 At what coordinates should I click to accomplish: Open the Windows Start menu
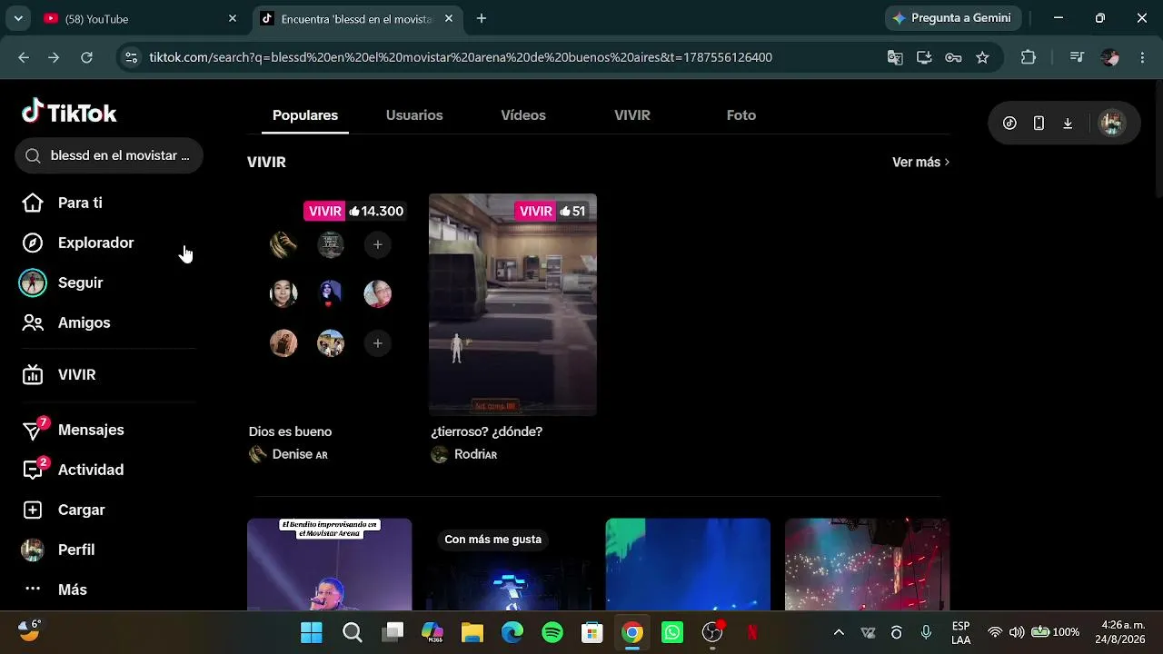(312, 632)
